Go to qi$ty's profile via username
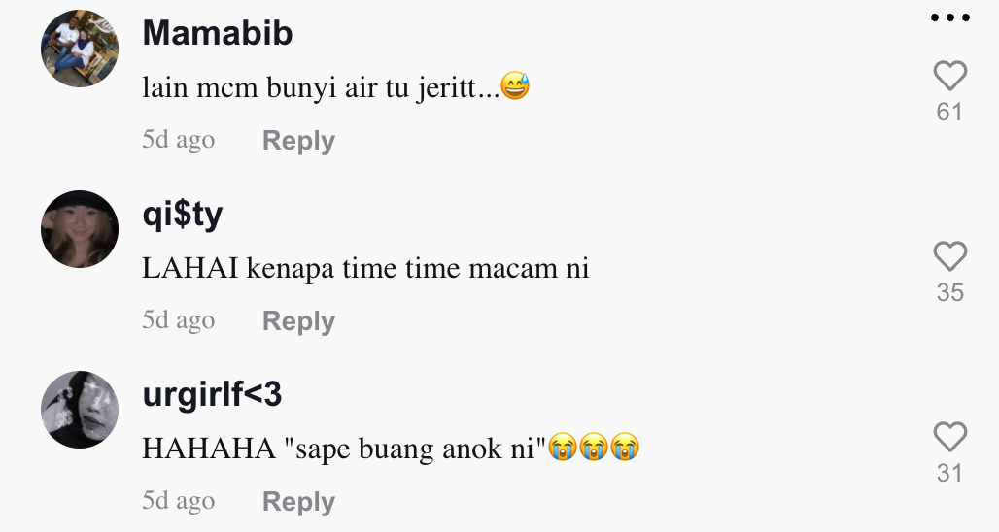The width and height of the screenshot is (999, 532). coord(183,215)
